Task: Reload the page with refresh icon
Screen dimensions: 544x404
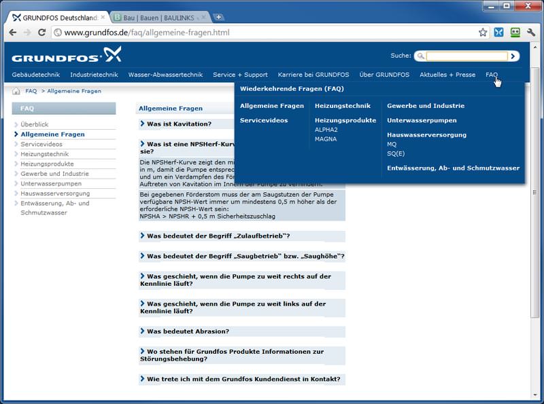Action: click(41, 33)
